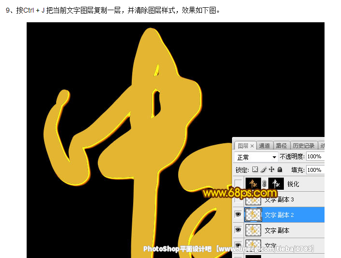Click the lock all padlock icon
Screen dimensions: 341x258
tap(279, 170)
